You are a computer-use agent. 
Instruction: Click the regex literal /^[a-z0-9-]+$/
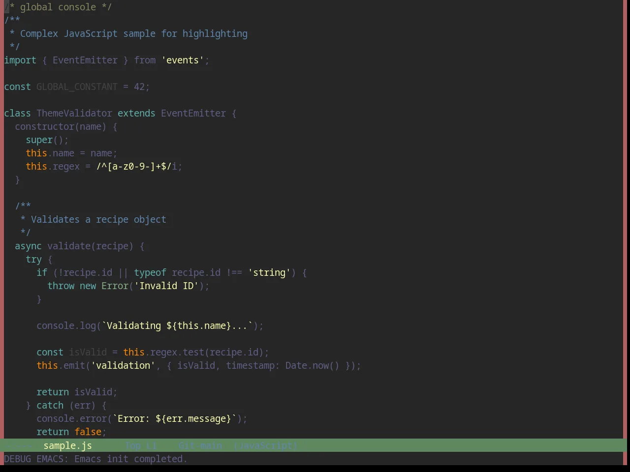coord(134,166)
